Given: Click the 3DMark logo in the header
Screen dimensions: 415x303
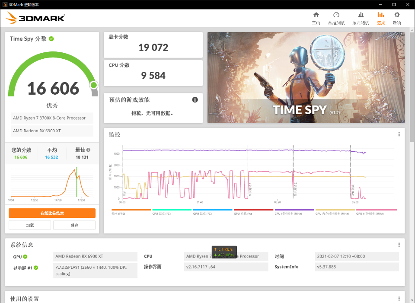Looking at the screenshot, I should tap(35, 18).
